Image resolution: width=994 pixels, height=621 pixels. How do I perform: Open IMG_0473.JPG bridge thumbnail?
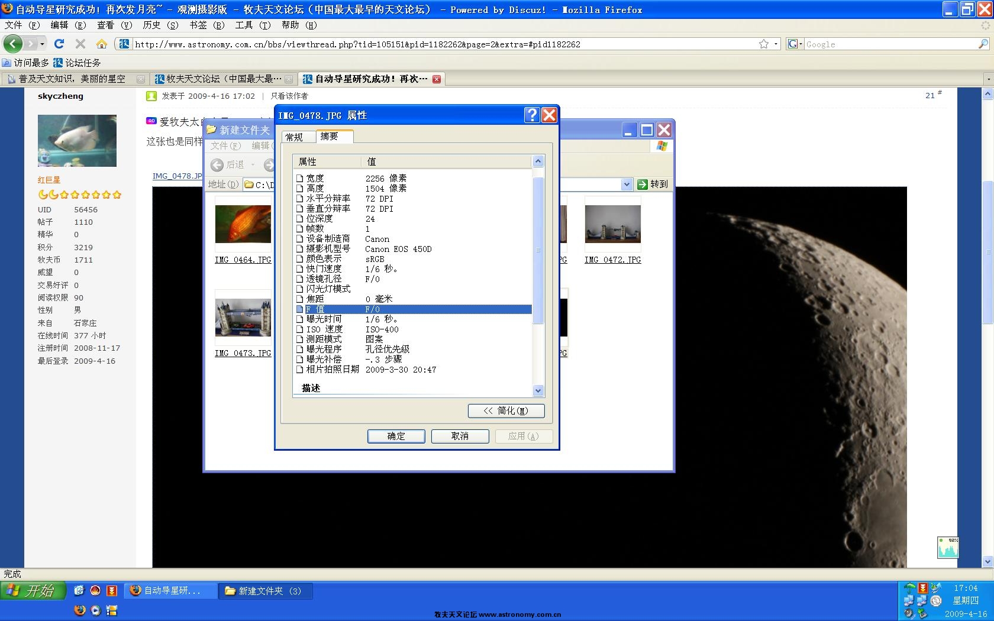coord(243,318)
